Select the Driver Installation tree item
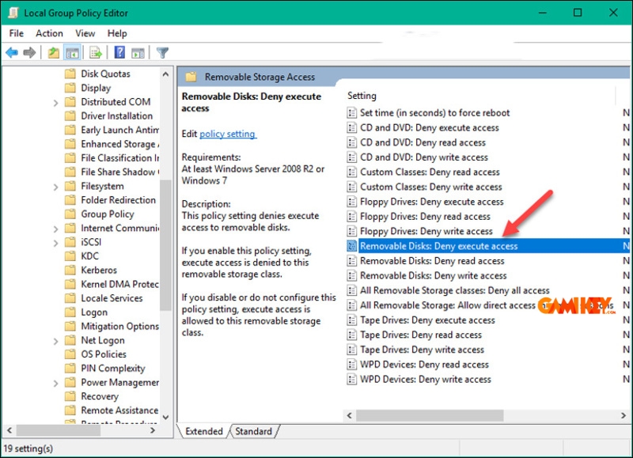The width and height of the screenshot is (633, 458). click(x=116, y=115)
